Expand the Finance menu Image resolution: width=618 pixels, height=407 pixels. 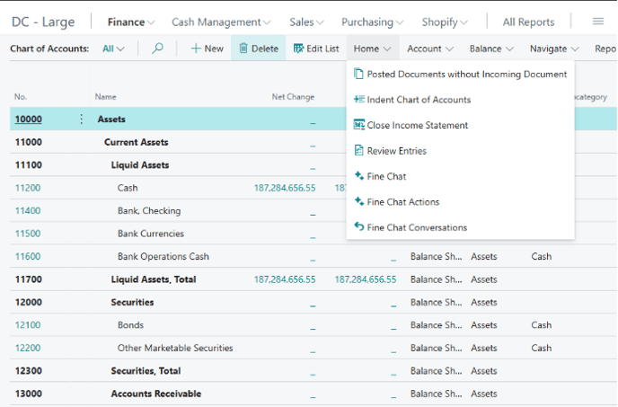point(130,22)
